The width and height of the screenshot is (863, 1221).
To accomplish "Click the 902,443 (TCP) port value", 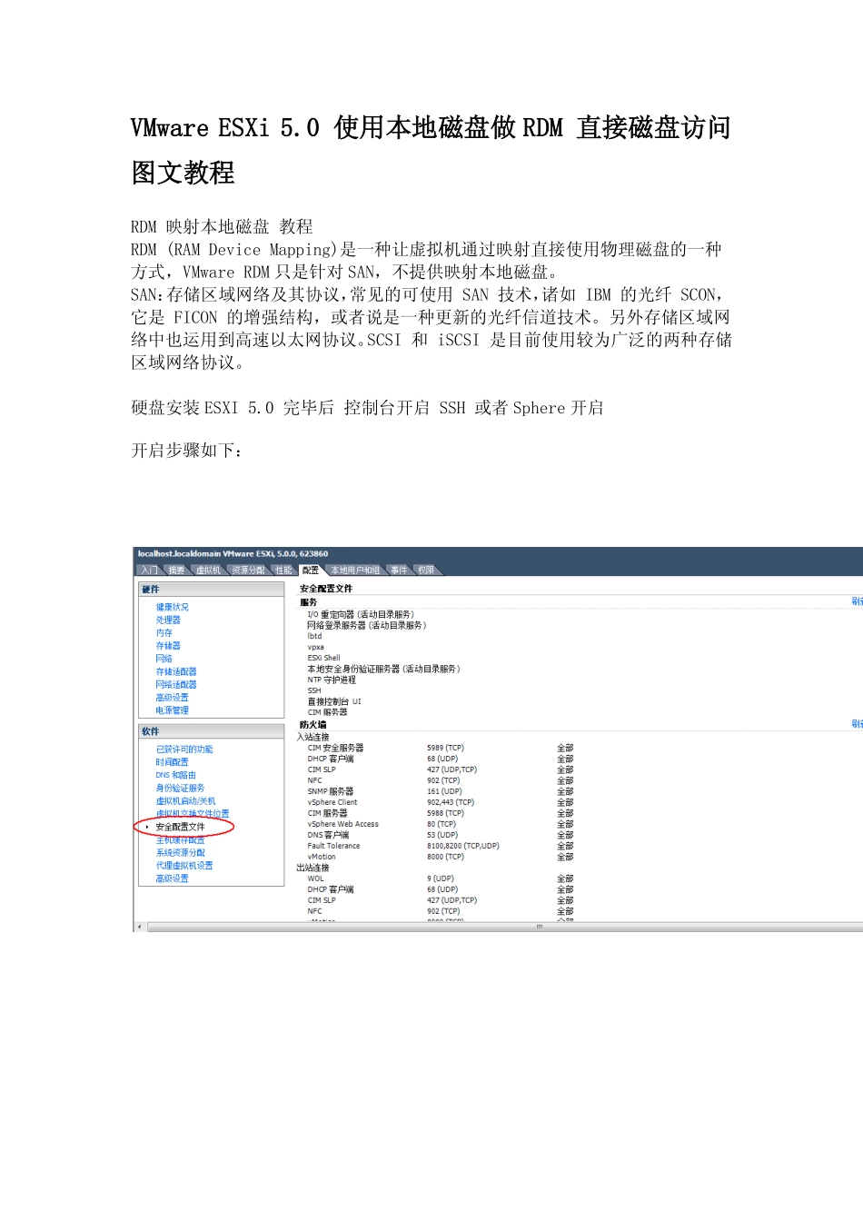I will 451,802.
